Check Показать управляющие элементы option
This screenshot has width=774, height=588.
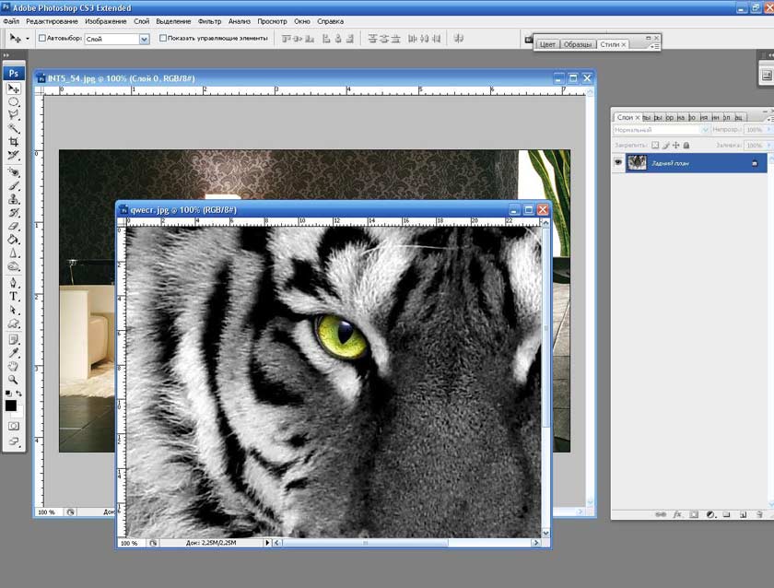[163, 39]
